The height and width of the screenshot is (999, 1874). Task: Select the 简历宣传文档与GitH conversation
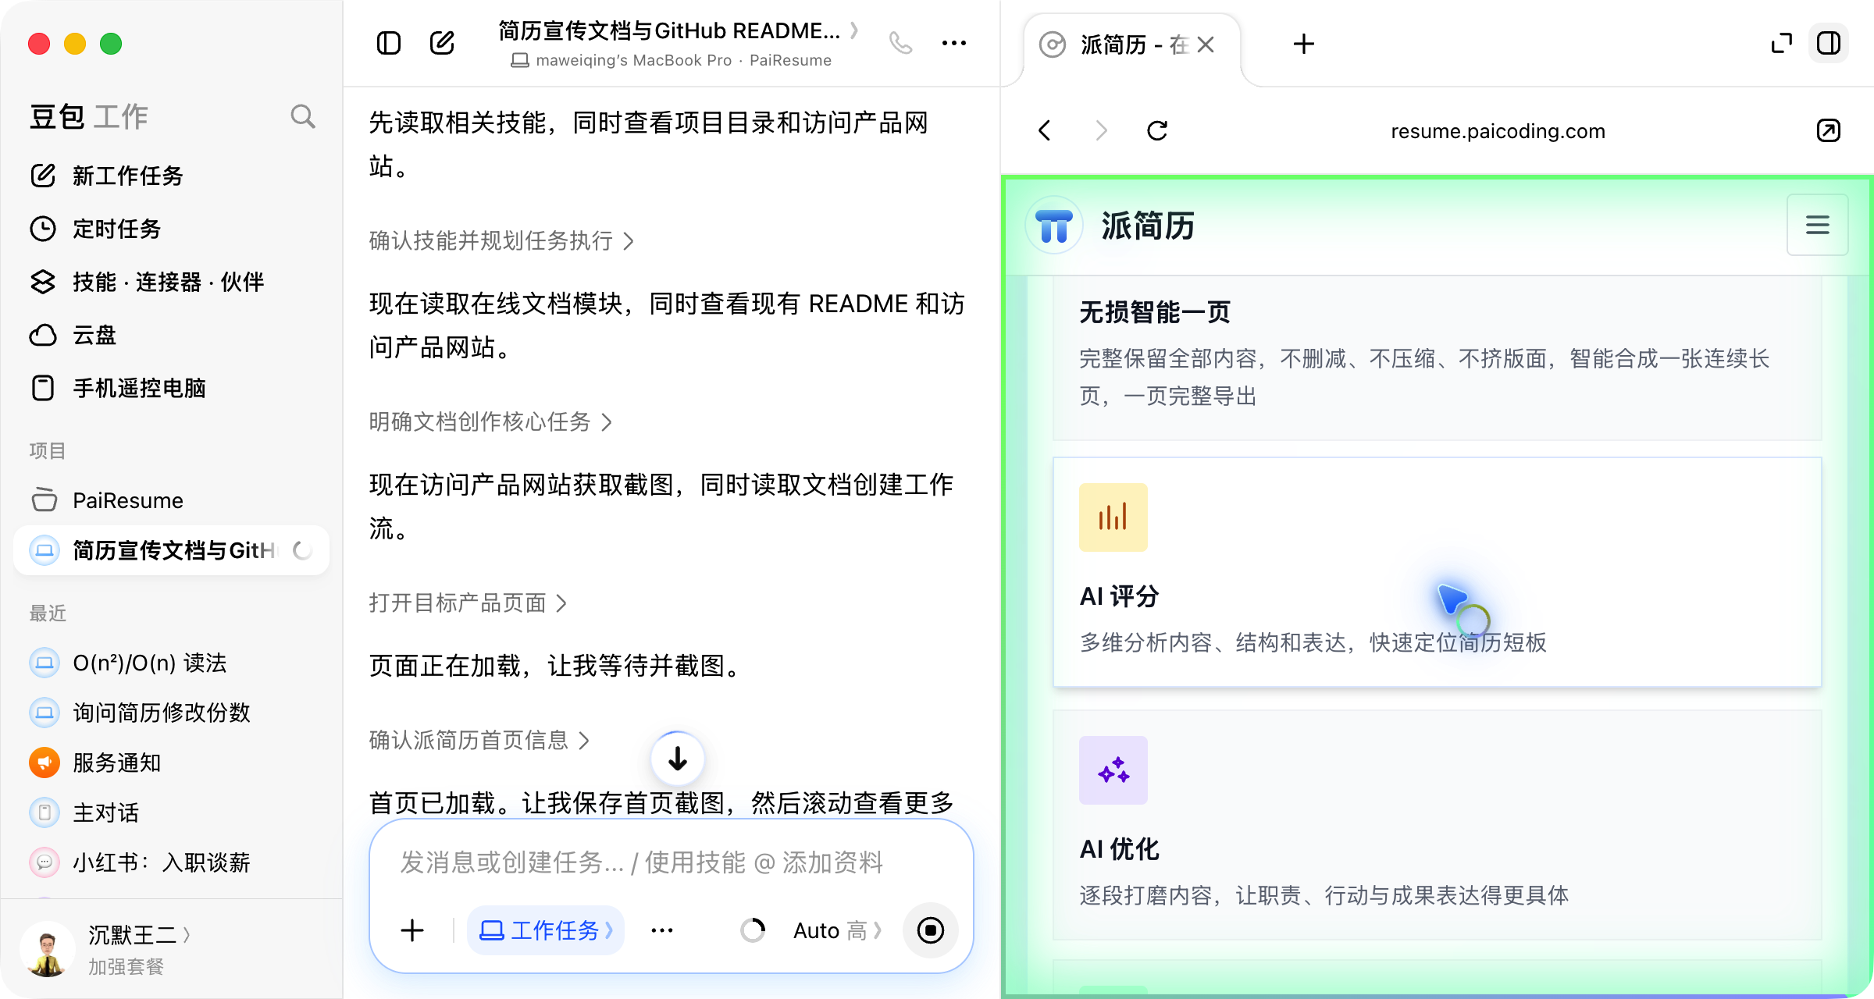[x=171, y=550]
